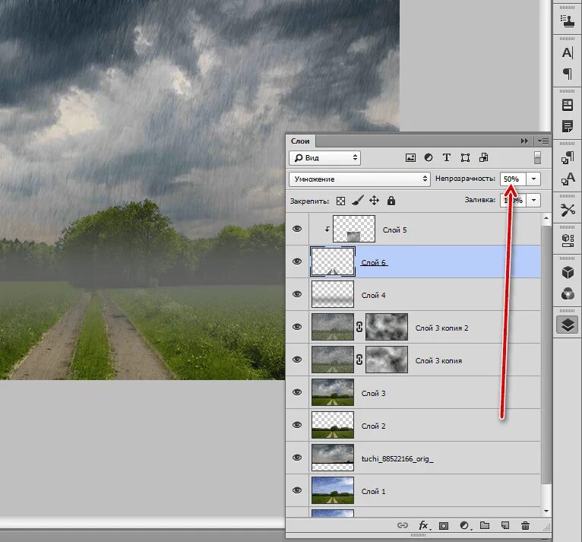Filter layers by pixel image type
Image resolution: width=582 pixels, height=542 pixels.
pos(410,158)
